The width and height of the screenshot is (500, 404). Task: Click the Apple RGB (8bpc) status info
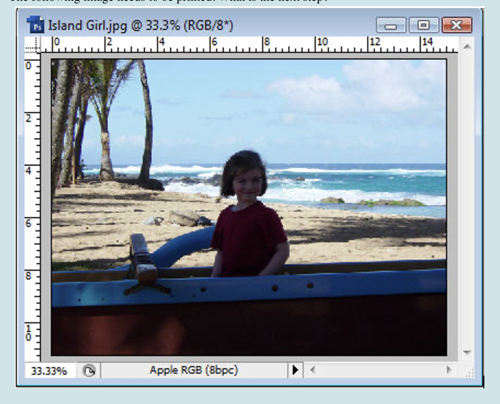(194, 370)
